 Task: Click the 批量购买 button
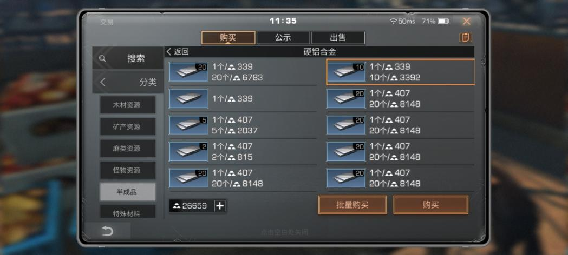point(352,205)
